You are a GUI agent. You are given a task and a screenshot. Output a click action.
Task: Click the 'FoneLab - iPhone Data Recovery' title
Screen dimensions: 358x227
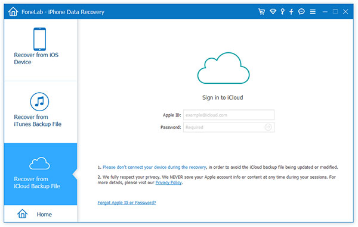coord(63,12)
